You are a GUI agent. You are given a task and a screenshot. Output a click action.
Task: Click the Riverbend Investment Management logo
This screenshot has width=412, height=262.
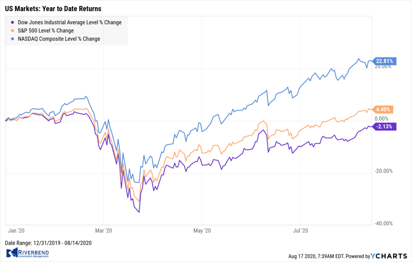[x=27, y=253]
